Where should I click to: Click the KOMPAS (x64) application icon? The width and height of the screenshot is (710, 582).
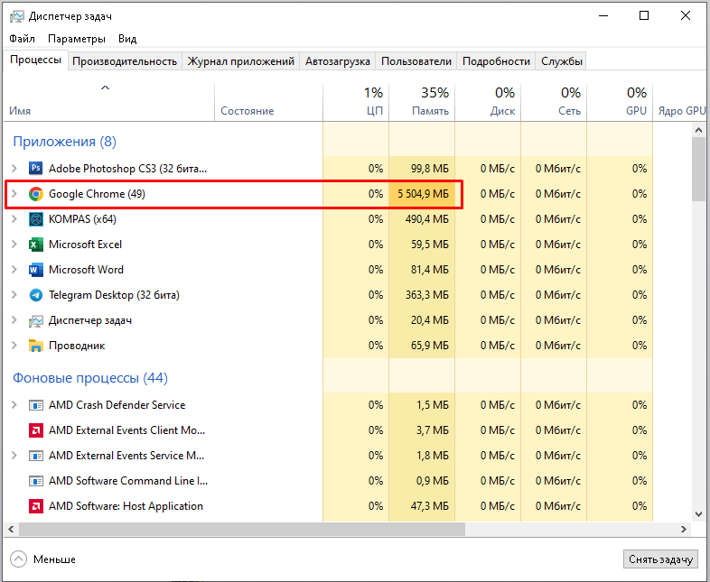coord(36,219)
